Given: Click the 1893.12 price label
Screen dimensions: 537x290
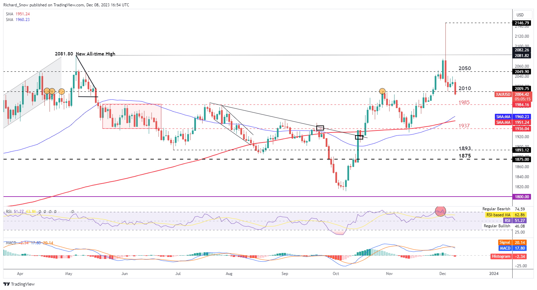Looking at the screenshot, I should (522, 150).
